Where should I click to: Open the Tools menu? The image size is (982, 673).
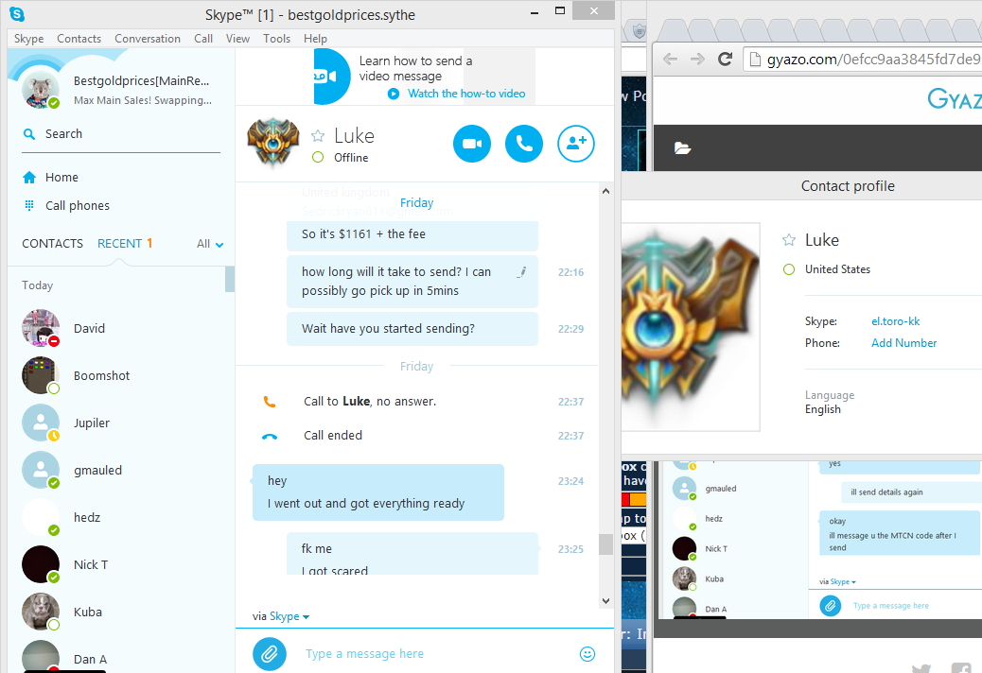(276, 39)
